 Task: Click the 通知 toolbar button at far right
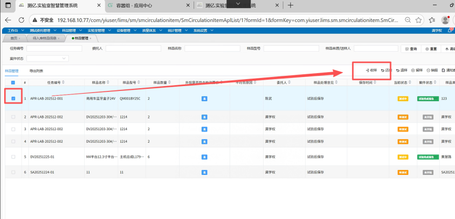(448, 70)
